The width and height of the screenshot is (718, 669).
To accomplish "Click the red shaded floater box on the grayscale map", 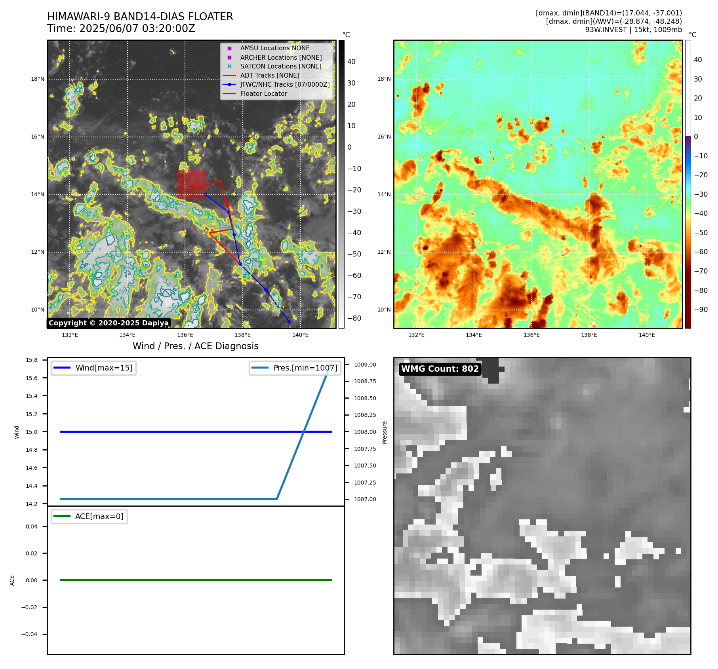I will (192, 184).
